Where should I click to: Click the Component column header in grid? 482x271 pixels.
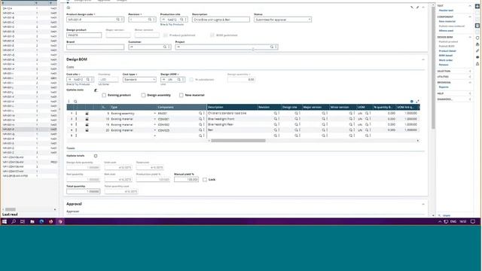click(x=182, y=107)
